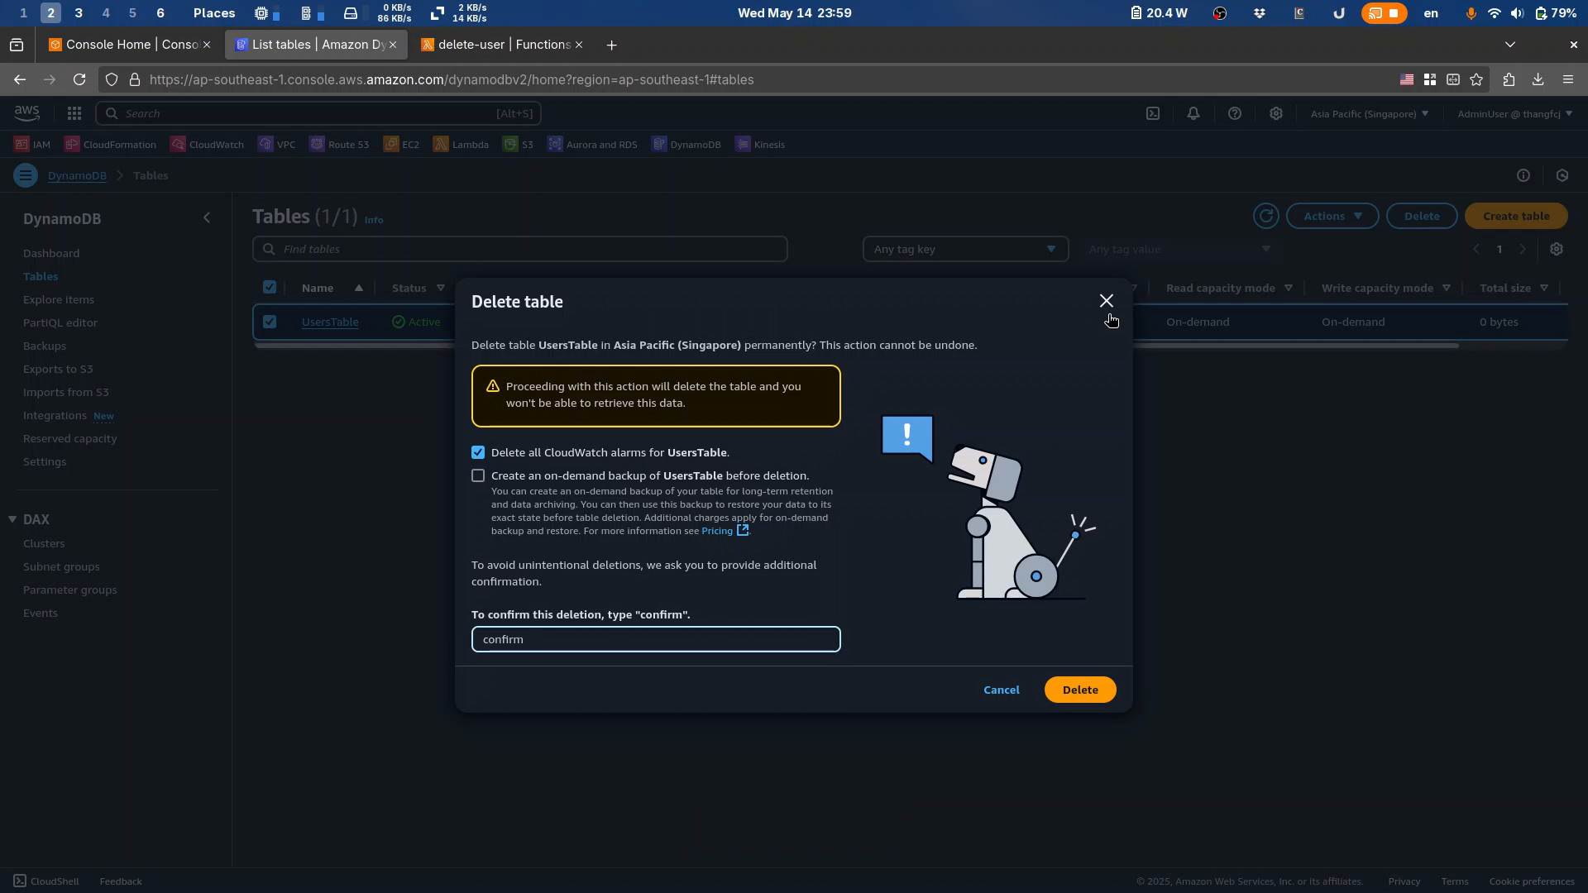Open the Lambda favorites shortcut
The width and height of the screenshot is (1588, 893).
point(461,144)
